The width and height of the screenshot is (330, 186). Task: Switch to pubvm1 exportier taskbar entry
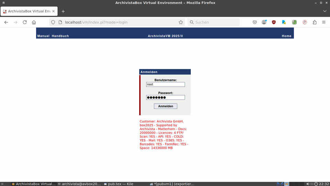(172, 184)
